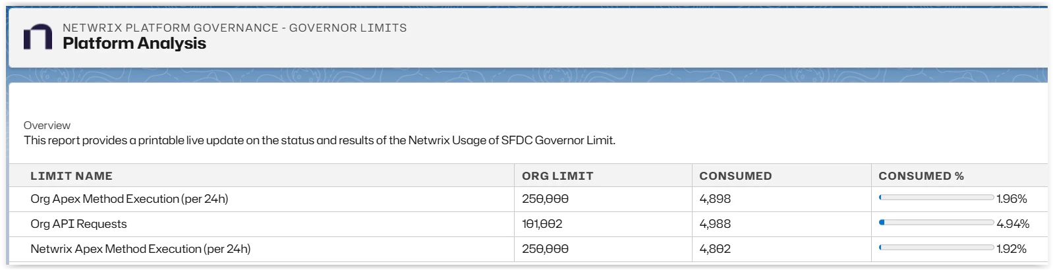Screen dimensions: 1053x270
Task: Click the consumed value 4,898
Action: [x=715, y=199]
